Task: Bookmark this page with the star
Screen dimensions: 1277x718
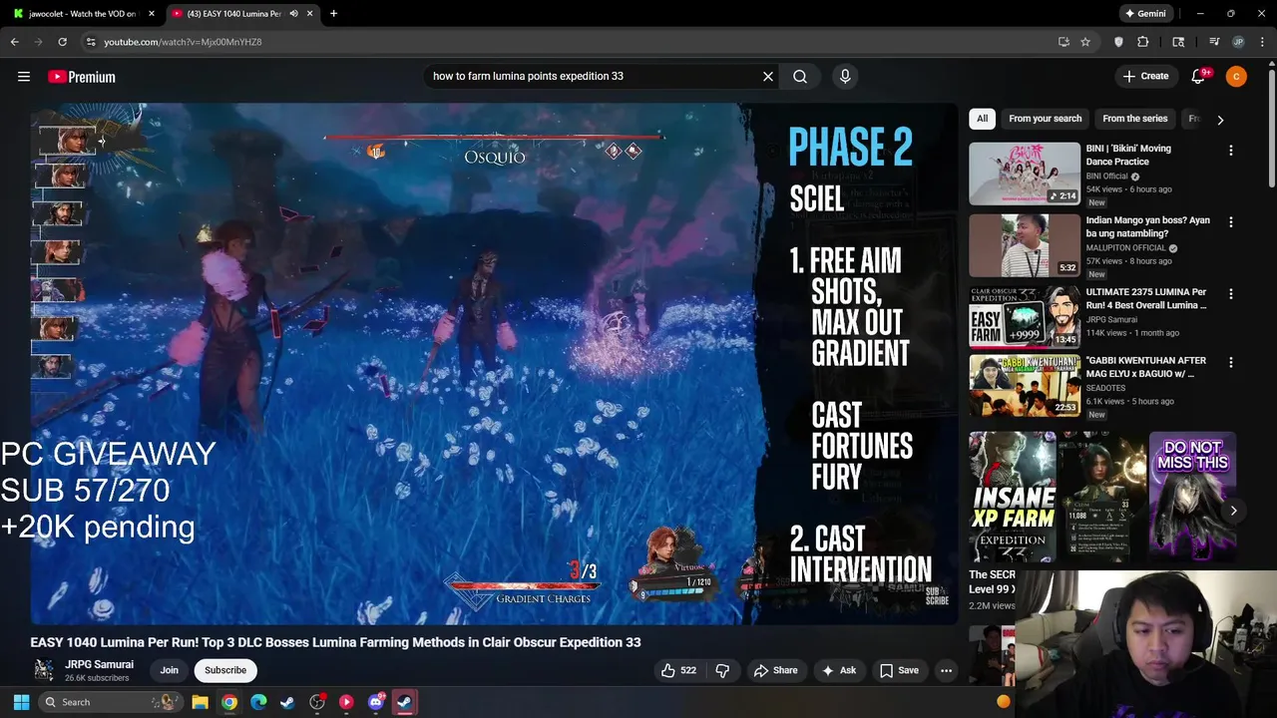Action: (x=1085, y=42)
